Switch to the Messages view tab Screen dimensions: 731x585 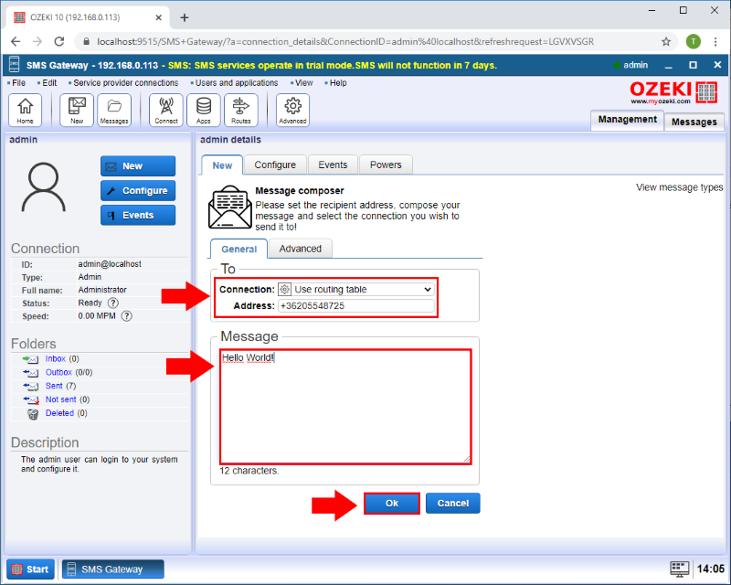pyautogui.click(x=694, y=122)
